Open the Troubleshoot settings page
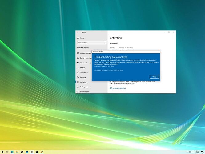This screenshot has width=205, height=154. (84, 72)
